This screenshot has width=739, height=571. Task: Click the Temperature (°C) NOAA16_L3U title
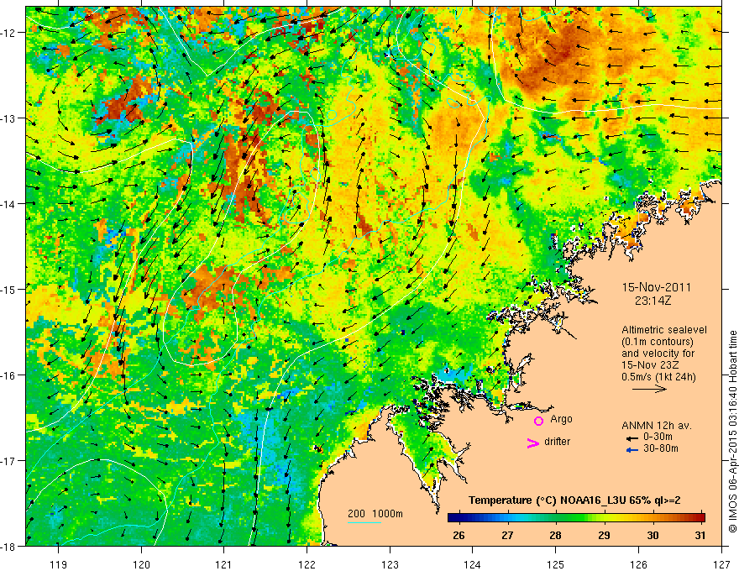[x=574, y=500]
